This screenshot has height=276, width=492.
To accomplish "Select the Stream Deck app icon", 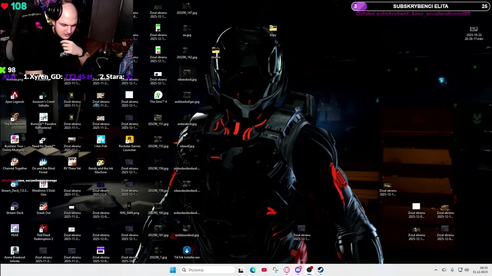I will (x=15, y=209).
